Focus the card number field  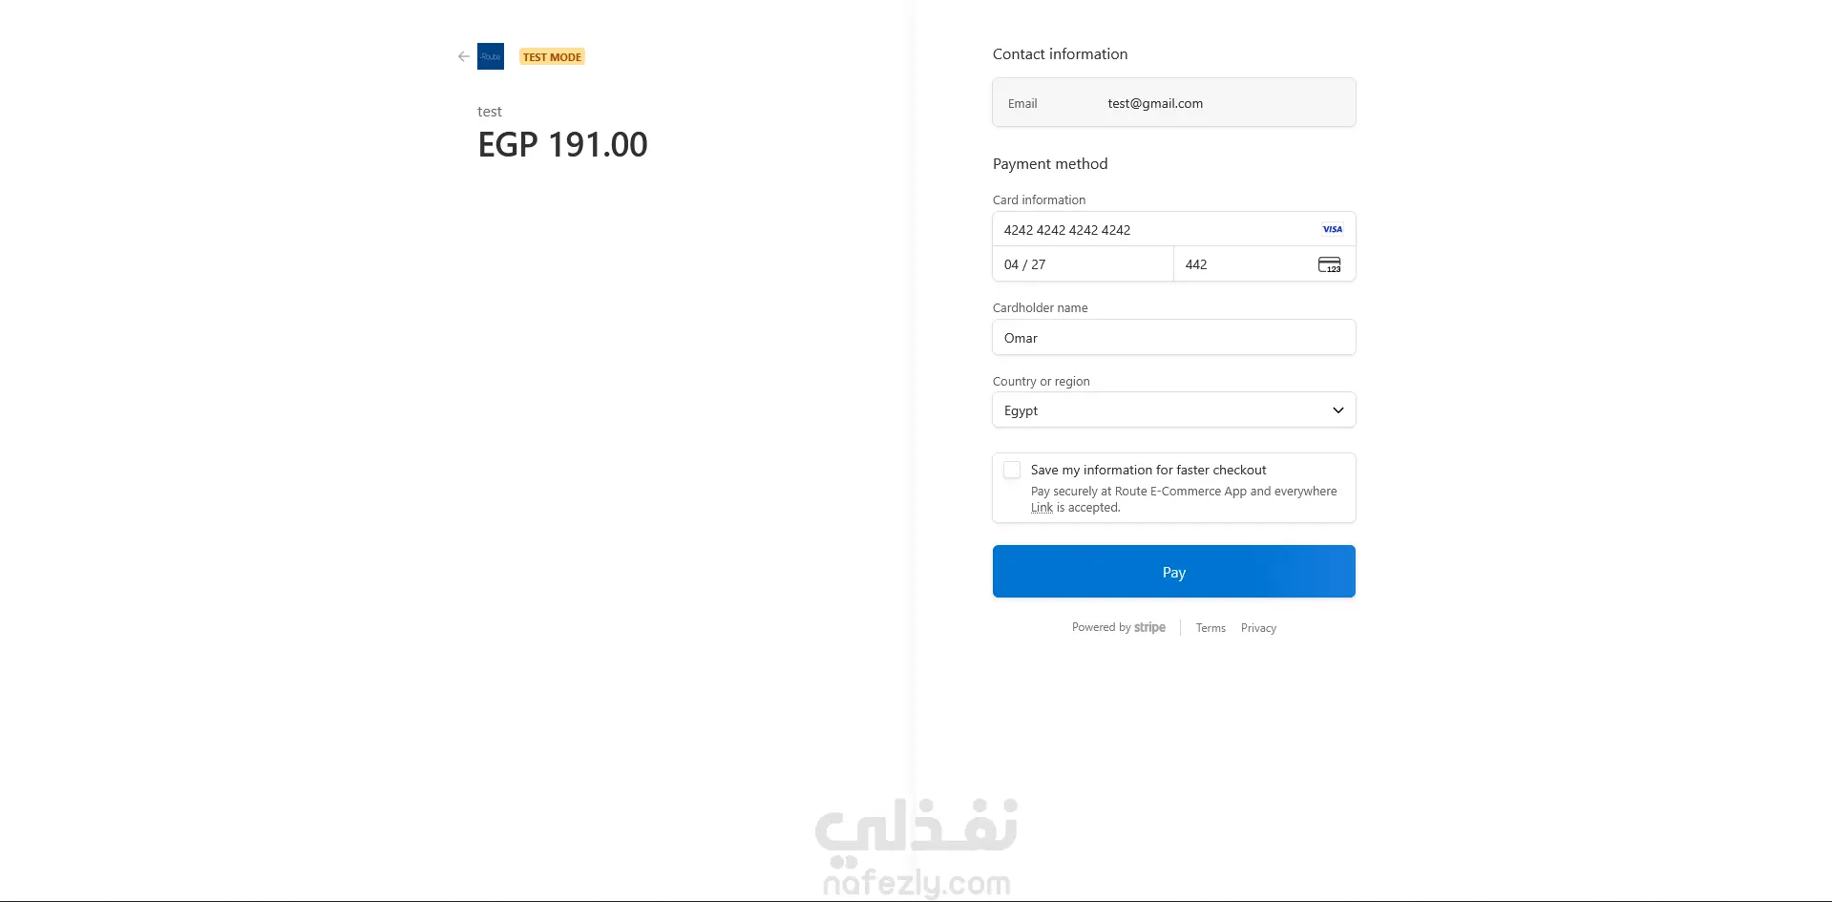[1155, 230]
